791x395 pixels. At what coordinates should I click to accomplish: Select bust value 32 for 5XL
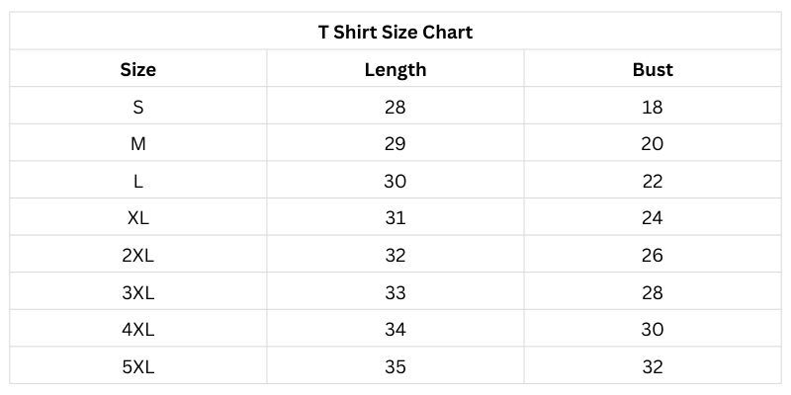tap(653, 367)
